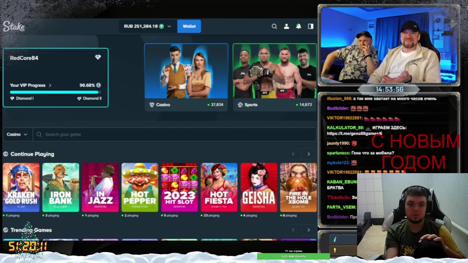This screenshot has width=468, height=263.
Task: Expand Your VIP Progress chevron
Action: (50, 85)
